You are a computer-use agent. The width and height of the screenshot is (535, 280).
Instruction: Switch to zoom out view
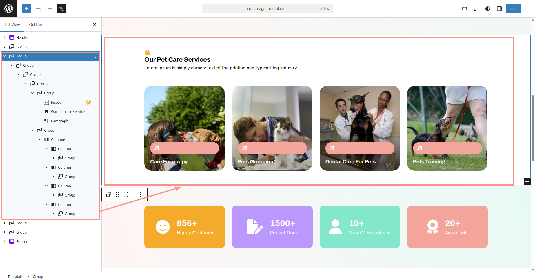click(476, 9)
